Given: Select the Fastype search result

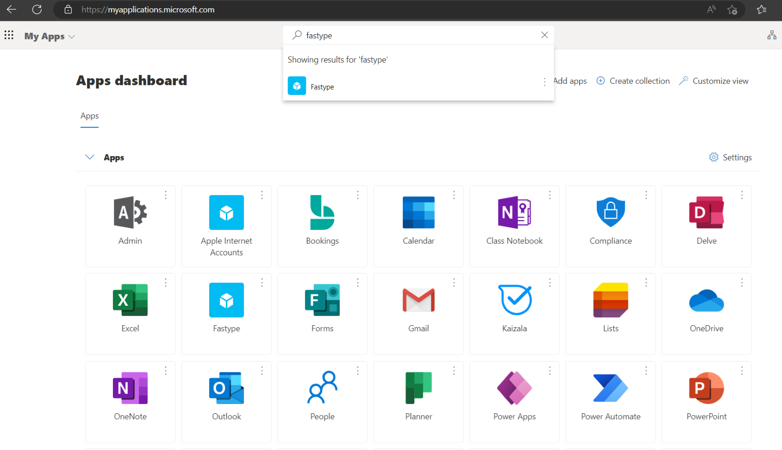Looking at the screenshot, I should tap(418, 86).
